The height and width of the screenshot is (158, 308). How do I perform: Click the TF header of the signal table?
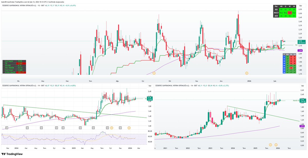pos(284,54)
